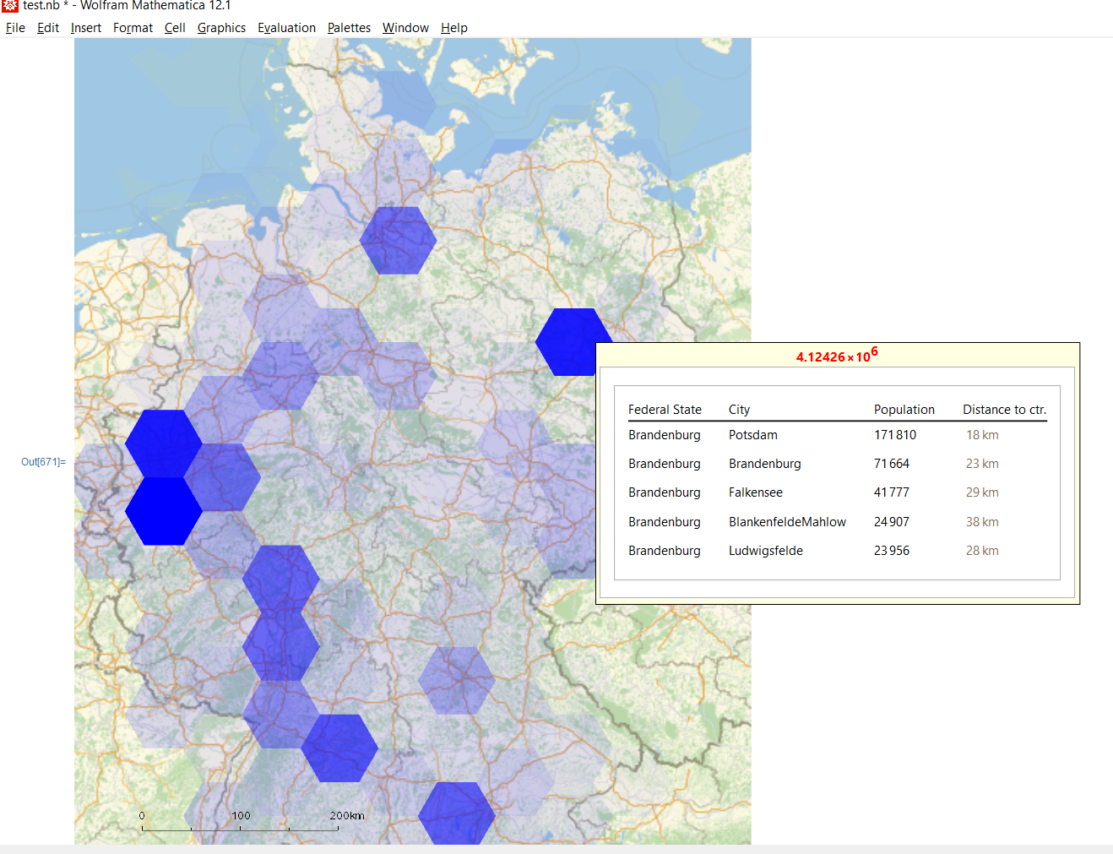Click the 100 scale bar label
The image size is (1113, 854).
tap(241, 816)
